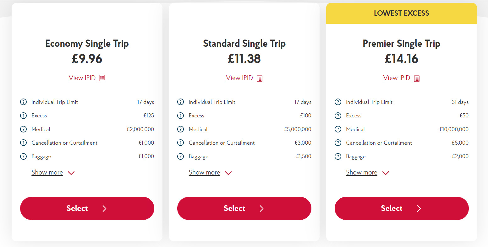The image size is (488, 247).
Task: Select the Standard Single Trip plan
Action: (x=244, y=208)
